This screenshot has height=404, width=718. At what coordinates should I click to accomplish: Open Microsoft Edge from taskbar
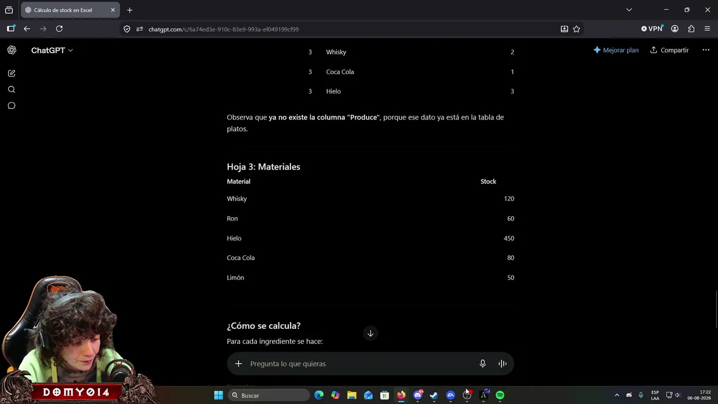(x=319, y=396)
